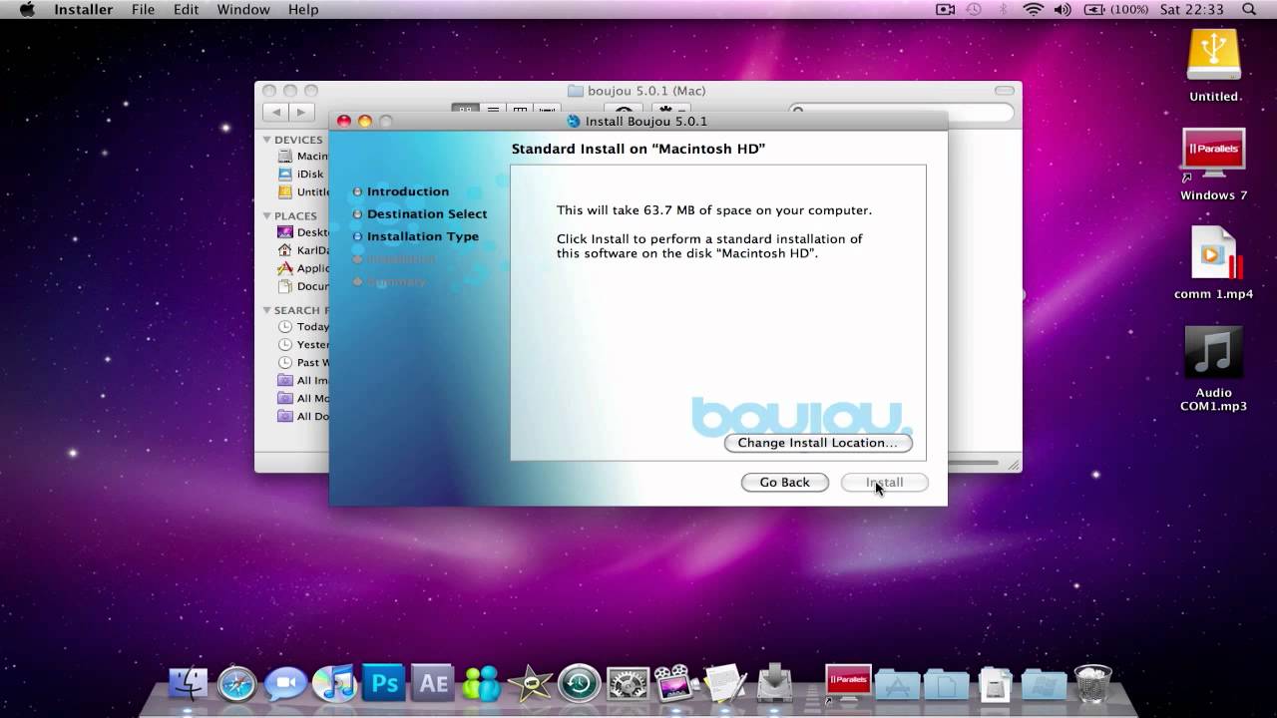Click the Finder window resize corner grip

click(1015, 465)
